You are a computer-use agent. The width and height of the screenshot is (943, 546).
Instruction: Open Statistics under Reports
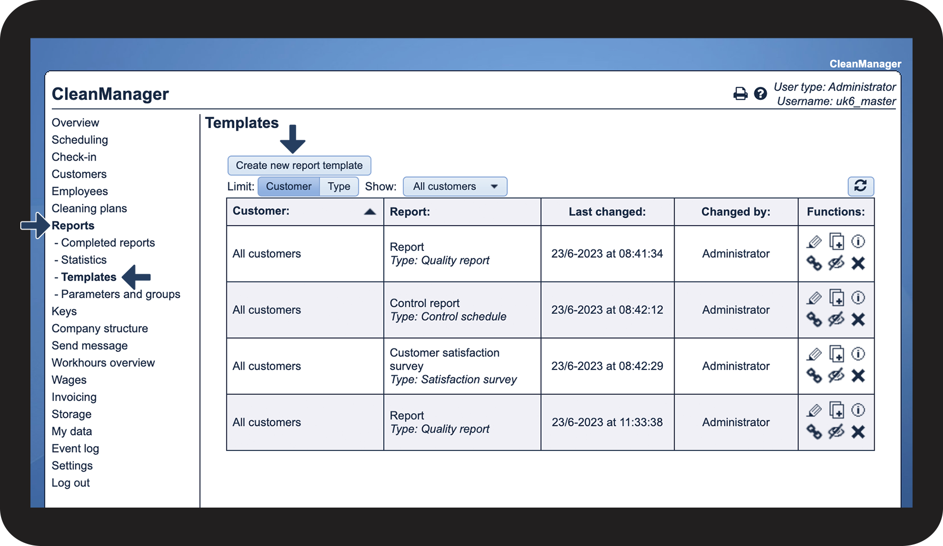tap(84, 260)
